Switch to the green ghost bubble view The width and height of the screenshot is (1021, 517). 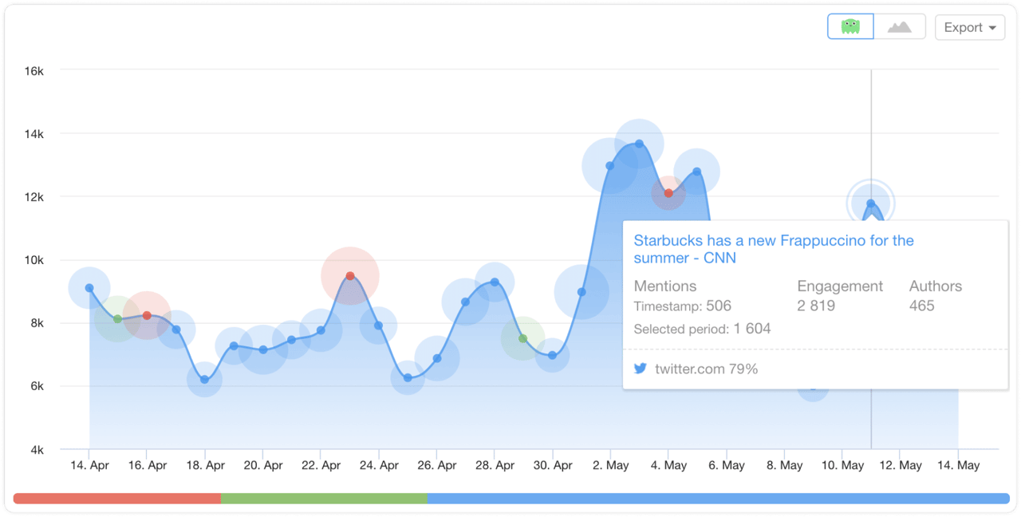[850, 26]
